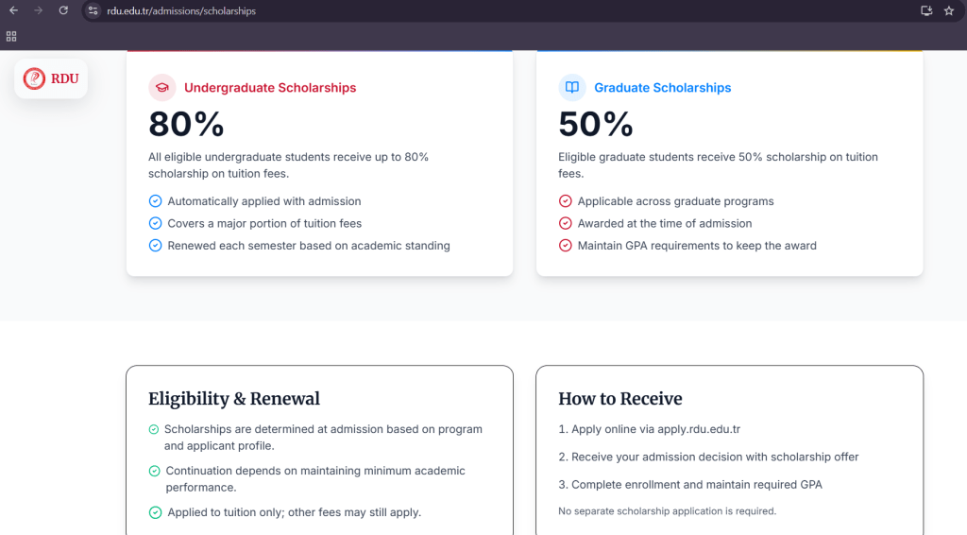Screen dimensions: 967x535
Task: Reload the scholarships page
Action: click(63, 10)
